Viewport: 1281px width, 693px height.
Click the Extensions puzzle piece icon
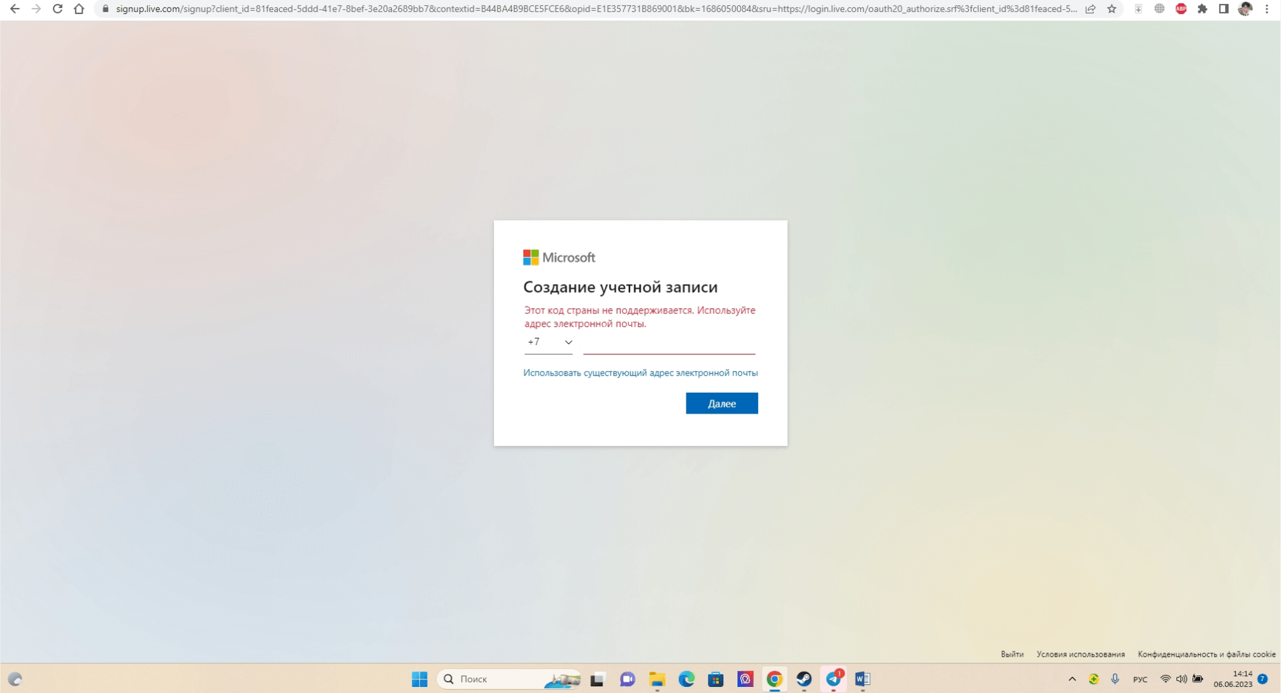coord(1202,9)
